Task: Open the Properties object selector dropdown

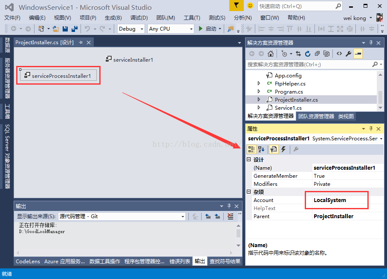Action: [x=381, y=139]
